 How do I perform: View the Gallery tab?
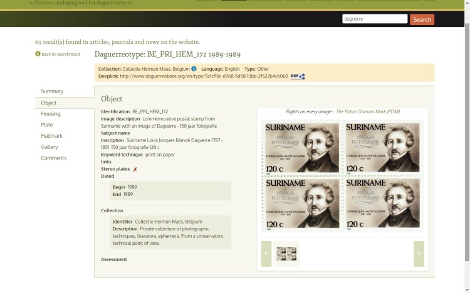click(50, 146)
